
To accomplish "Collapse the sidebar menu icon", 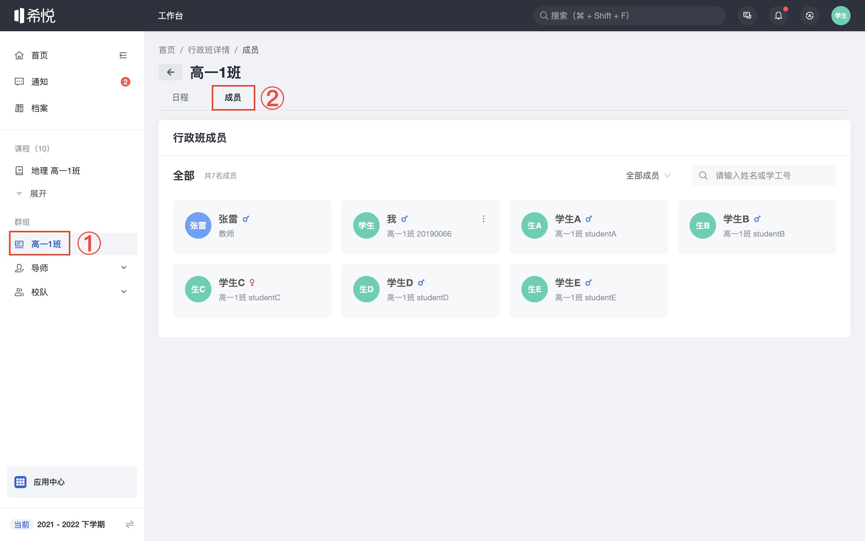I will tap(123, 55).
